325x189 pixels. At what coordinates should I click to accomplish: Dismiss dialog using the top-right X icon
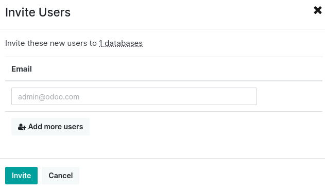tap(318, 10)
